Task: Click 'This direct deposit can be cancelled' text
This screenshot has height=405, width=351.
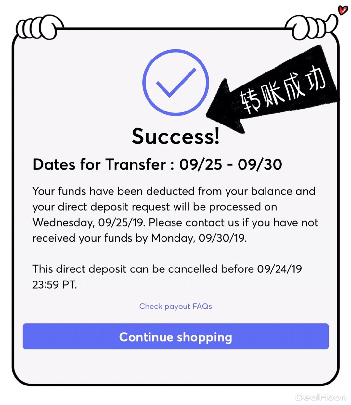Action: pos(125,269)
